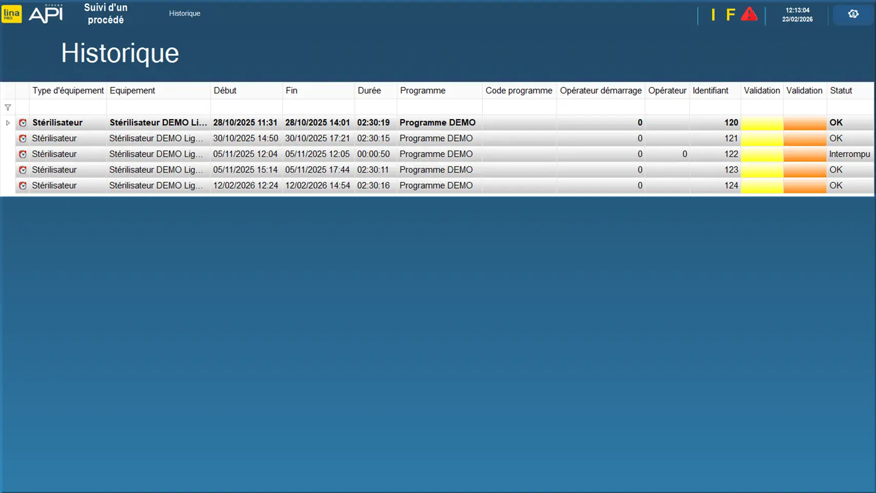Click the yellow F status indicator
876x493 pixels.
(x=730, y=14)
